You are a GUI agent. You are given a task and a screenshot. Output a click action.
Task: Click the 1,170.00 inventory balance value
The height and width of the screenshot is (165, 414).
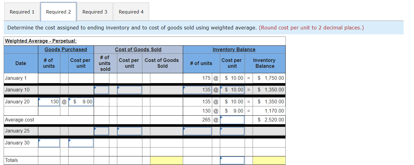pos(274,111)
